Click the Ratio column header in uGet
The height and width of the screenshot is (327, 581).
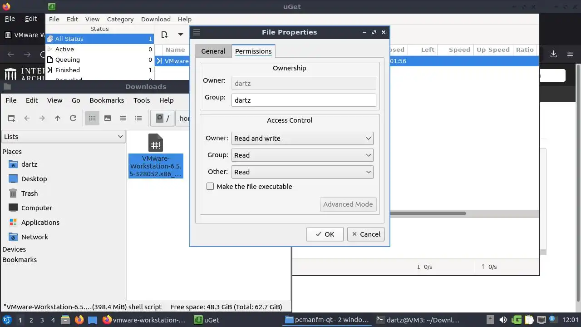(524, 50)
